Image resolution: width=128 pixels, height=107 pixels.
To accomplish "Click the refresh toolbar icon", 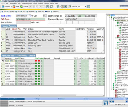I will [x=52, y=7].
